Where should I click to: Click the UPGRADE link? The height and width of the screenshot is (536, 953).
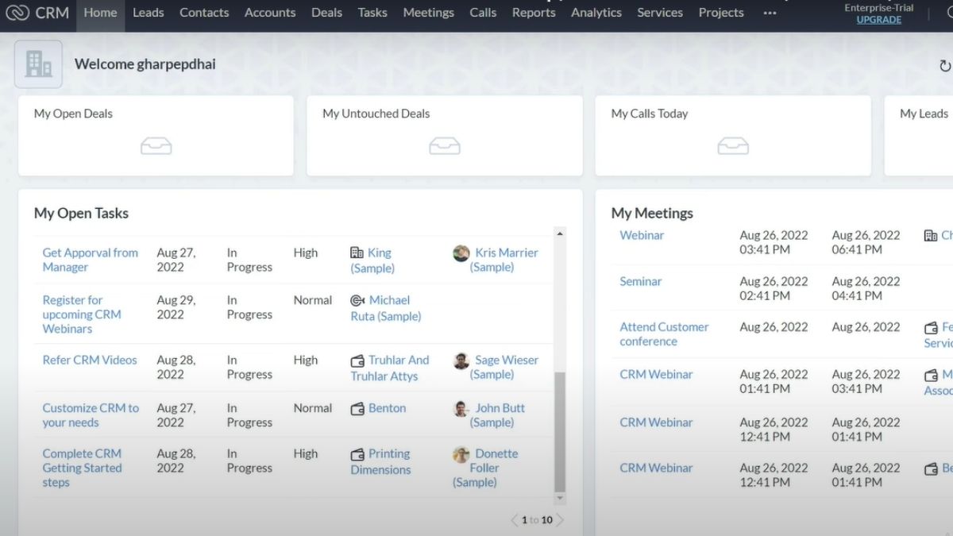[878, 19]
